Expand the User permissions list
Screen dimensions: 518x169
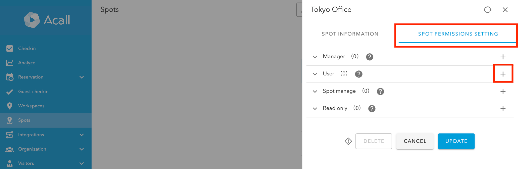click(315, 74)
